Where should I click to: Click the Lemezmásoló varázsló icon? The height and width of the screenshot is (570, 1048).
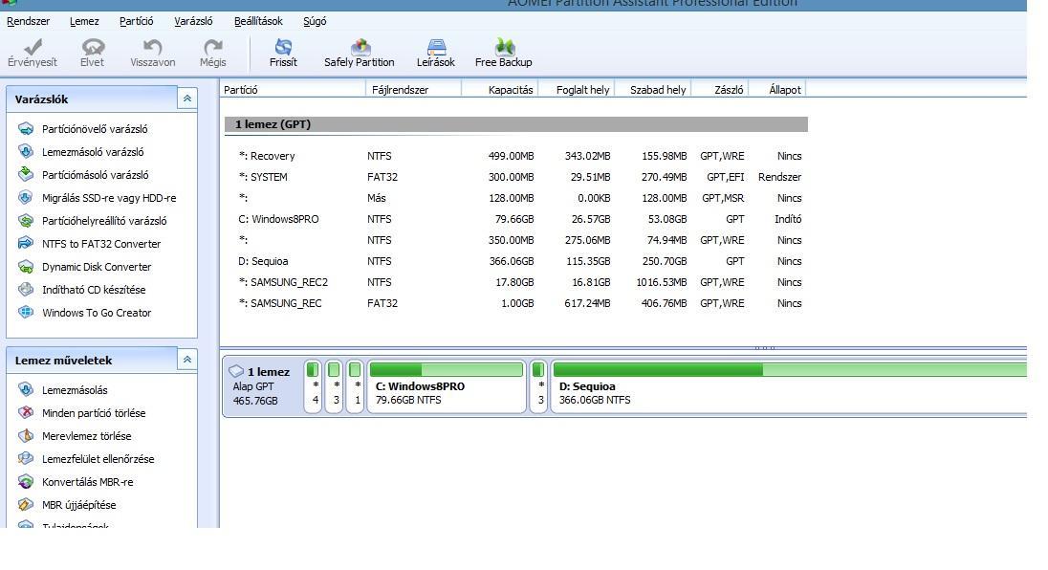[26, 152]
